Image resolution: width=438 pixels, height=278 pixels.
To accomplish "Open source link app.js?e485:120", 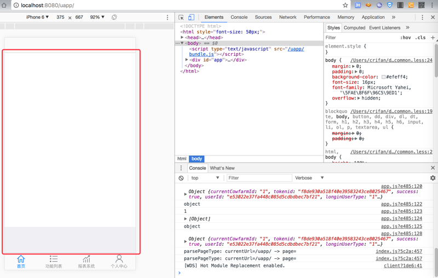I will pos(401,186).
